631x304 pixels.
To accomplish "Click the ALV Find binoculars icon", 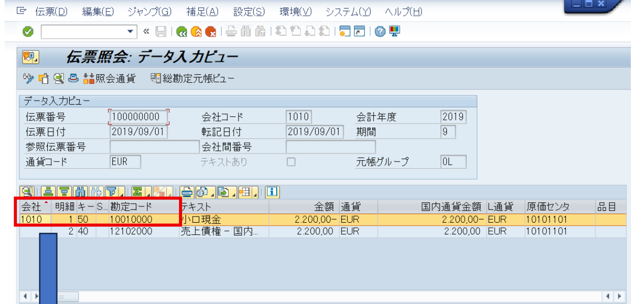I will 80,192.
